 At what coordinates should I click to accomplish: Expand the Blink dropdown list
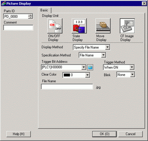point(132,74)
